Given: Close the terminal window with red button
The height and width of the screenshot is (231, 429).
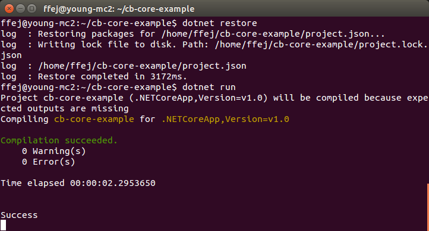Looking at the screenshot, I should click(x=9, y=9).
